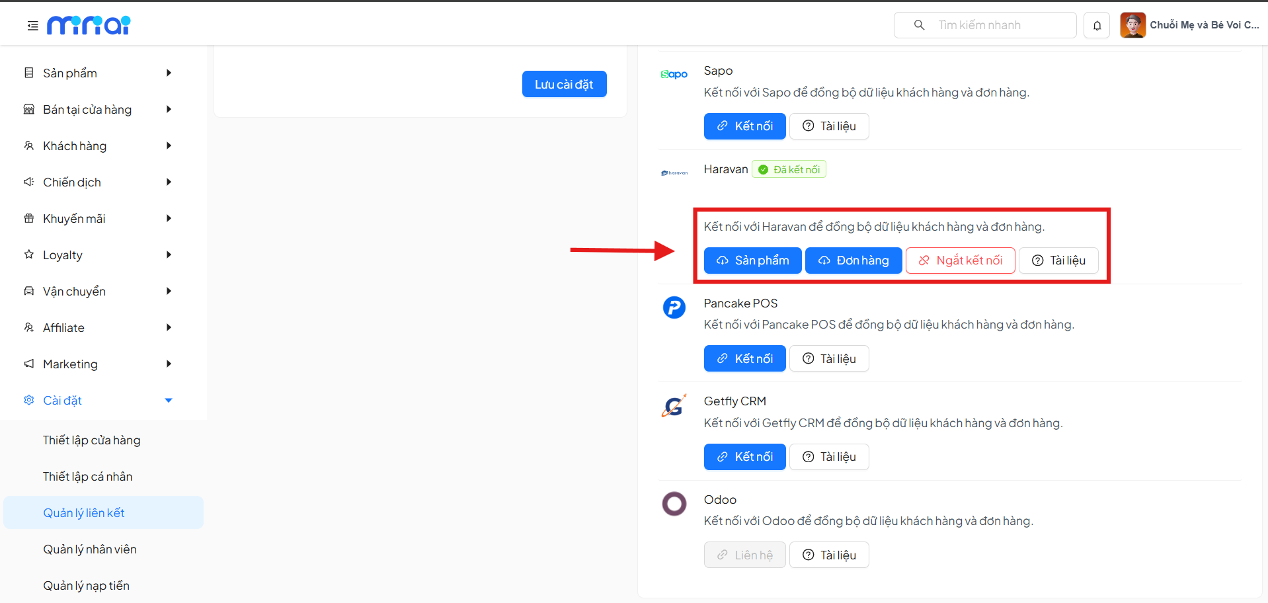Click the truck icon beside Vận chuyển
Screen dimensions: 1268x603
pos(28,291)
